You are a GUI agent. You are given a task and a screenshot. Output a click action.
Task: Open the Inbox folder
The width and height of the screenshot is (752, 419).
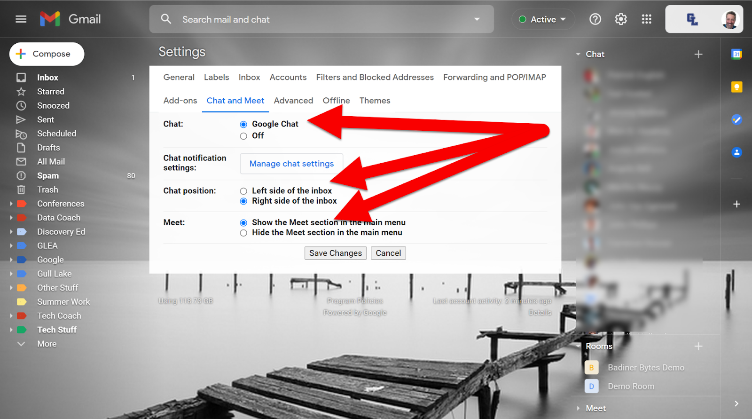47,78
